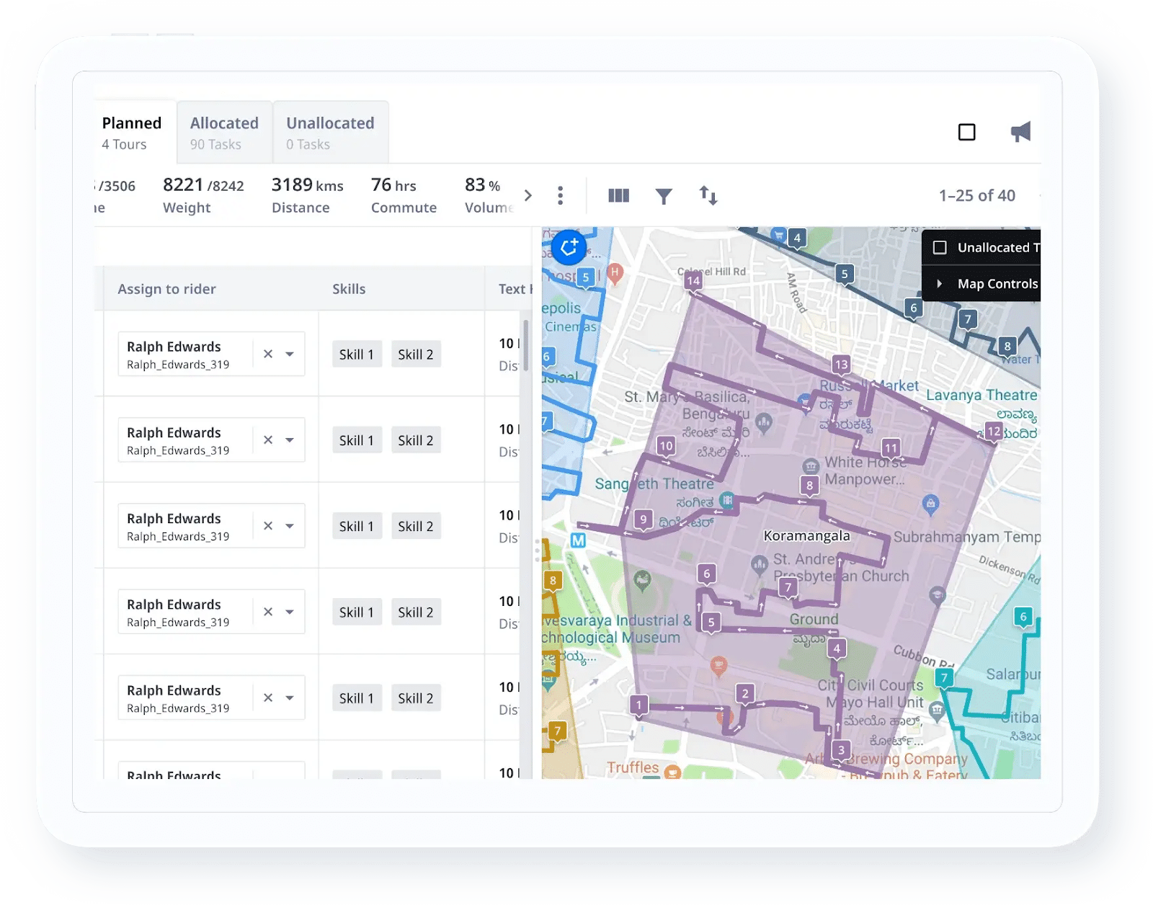Click the 1-25 of 40 pagination control
The width and height of the screenshot is (1153, 905).
(977, 195)
